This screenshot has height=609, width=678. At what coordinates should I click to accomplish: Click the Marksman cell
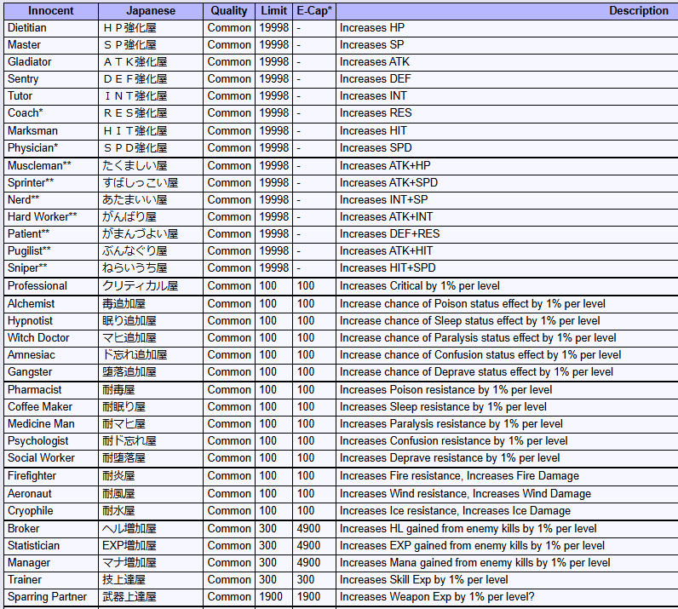(51, 131)
